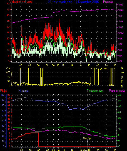Click the '100' value on blue humidity axis
127x151 pixels.
[3, 95]
